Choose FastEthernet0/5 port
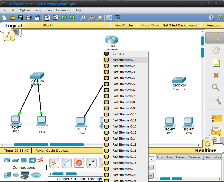Screen dimensions: 224x182 [126, 84]
